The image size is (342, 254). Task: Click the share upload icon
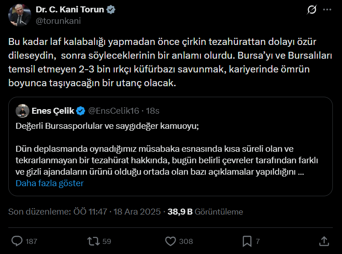click(323, 241)
